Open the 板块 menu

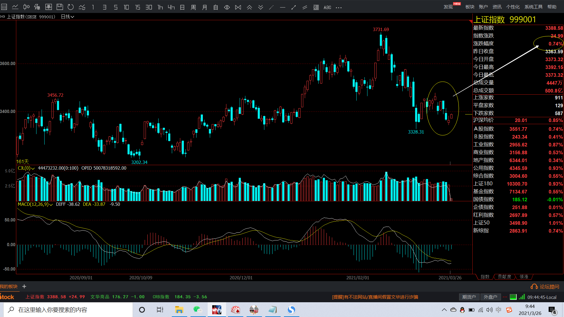pyautogui.click(x=470, y=7)
